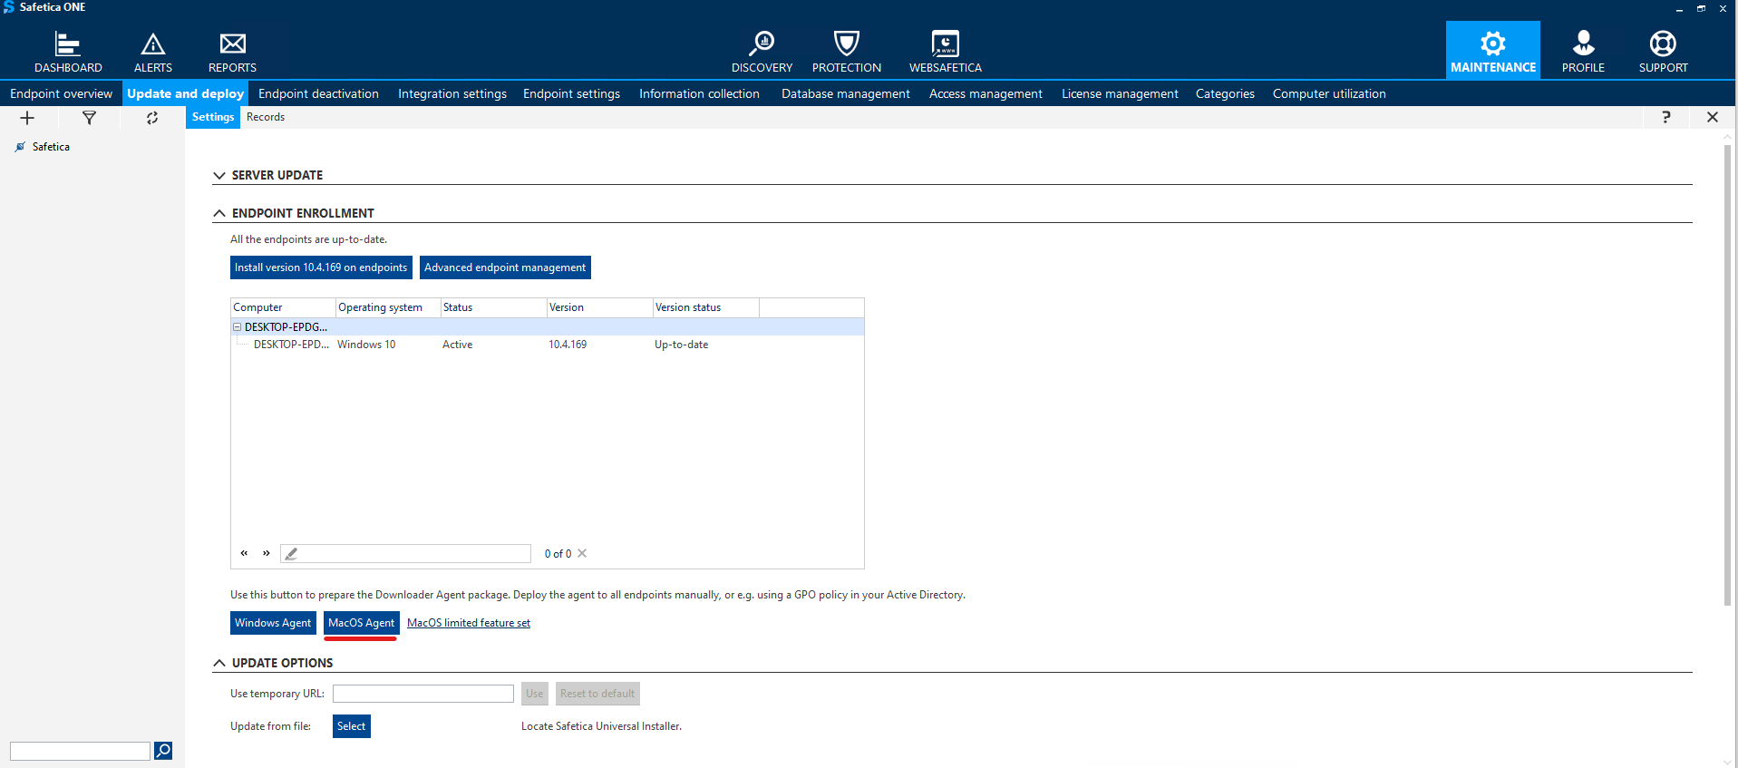
Task: Click the table search text field
Action: coord(405,553)
